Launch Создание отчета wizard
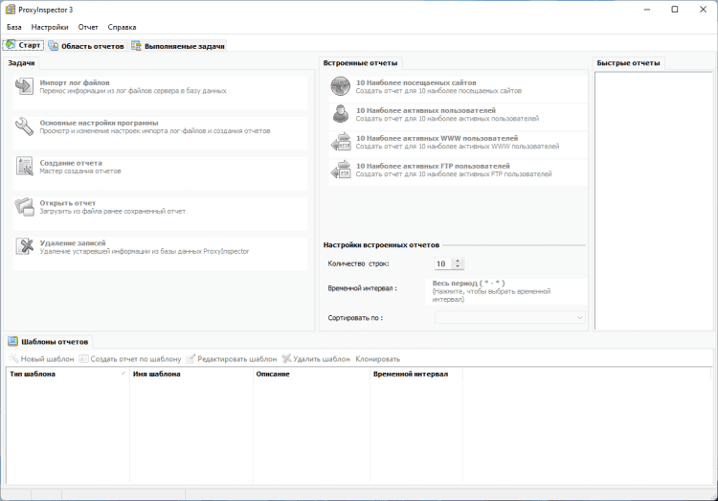This screenshot has width=718, height=501. point(160,172)
